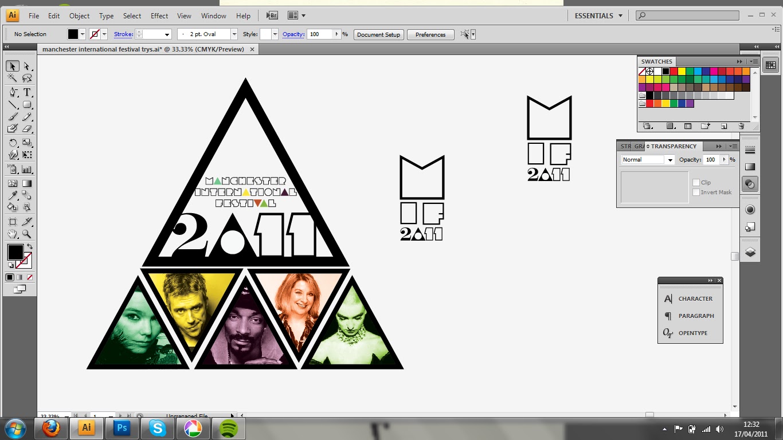Swap fill and stroke colors
The image size is (783, 440).
point(30,246)
